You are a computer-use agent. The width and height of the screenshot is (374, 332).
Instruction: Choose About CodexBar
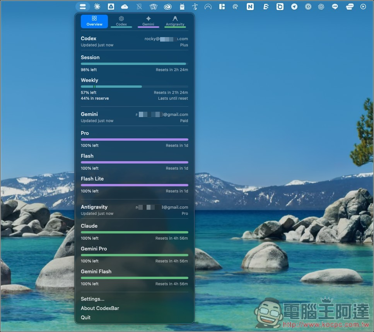(x=100, y=308)
